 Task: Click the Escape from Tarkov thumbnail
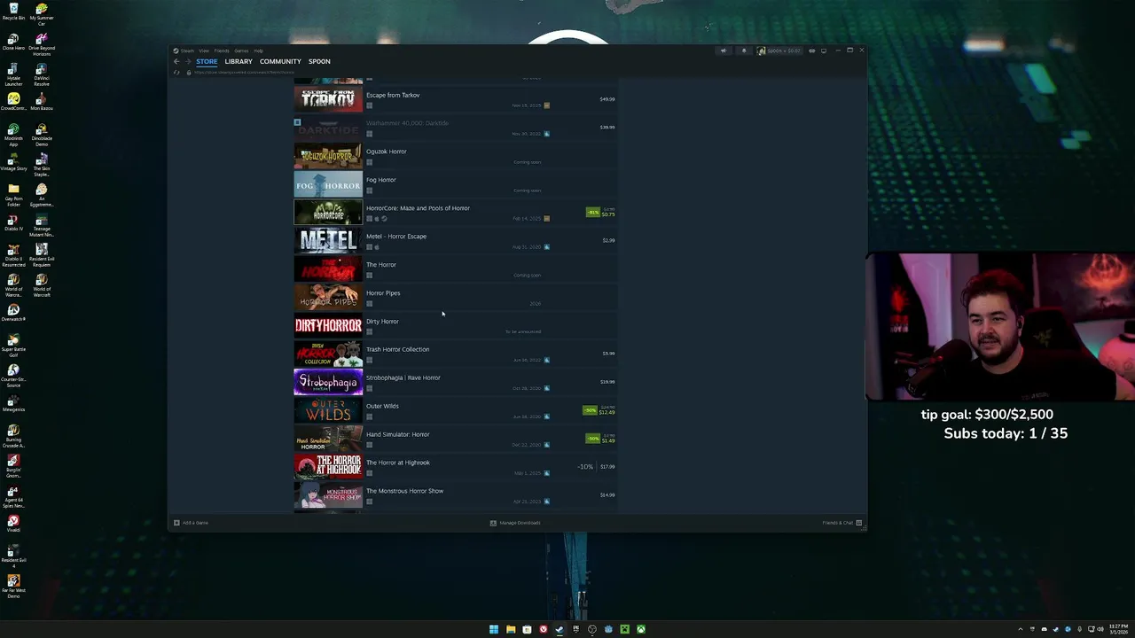pyautogui.click(x=328, y=99)
